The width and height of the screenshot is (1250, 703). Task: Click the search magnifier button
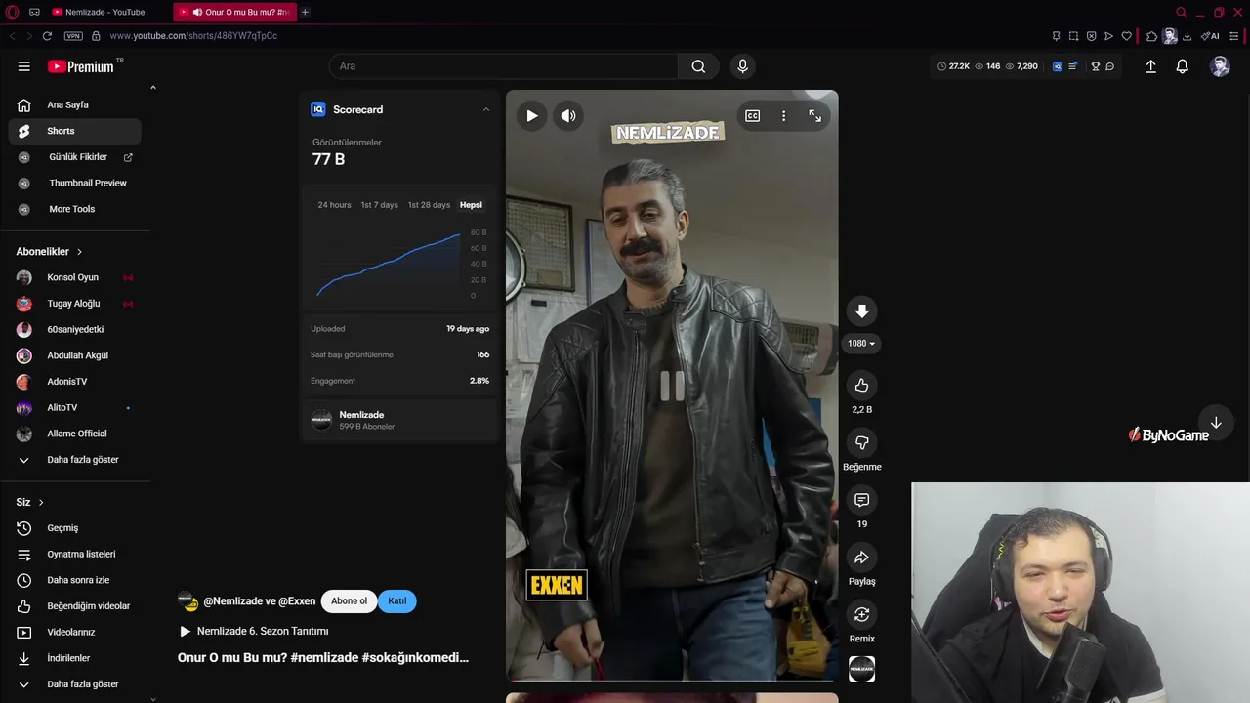coord(698,66)
